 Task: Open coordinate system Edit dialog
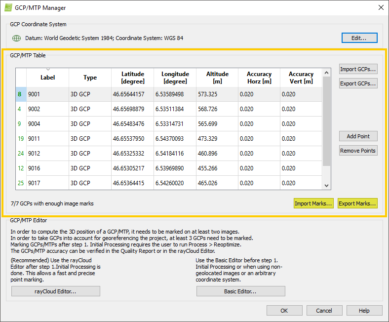click(x=359, y=38)
